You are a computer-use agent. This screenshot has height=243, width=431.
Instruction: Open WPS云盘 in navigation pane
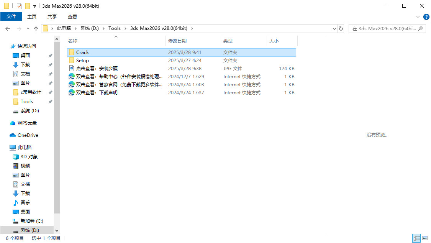tap(27, 123)
